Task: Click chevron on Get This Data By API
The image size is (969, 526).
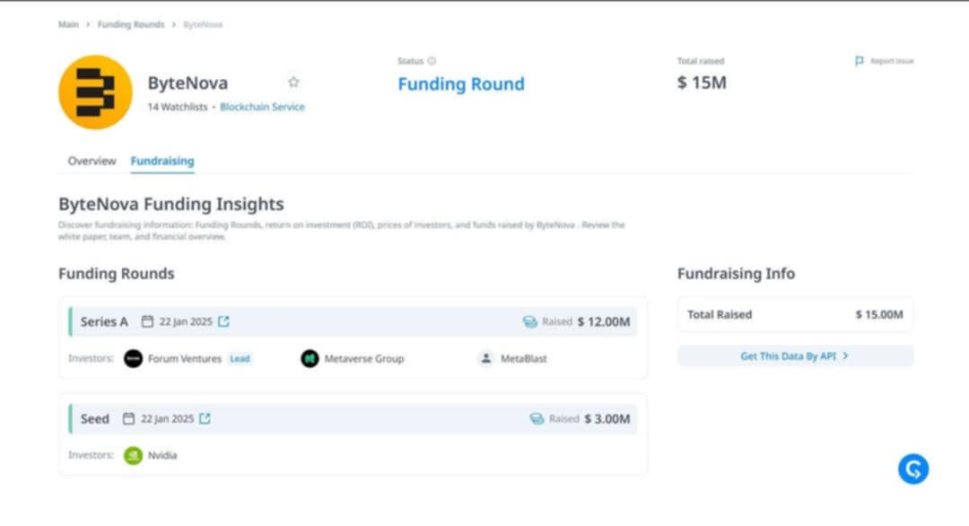Action: pos(845,356)
